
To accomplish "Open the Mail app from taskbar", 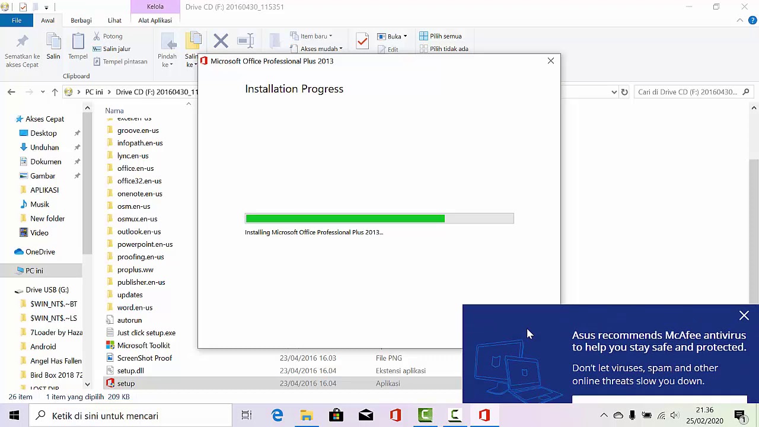I will (x=366, y=416).
